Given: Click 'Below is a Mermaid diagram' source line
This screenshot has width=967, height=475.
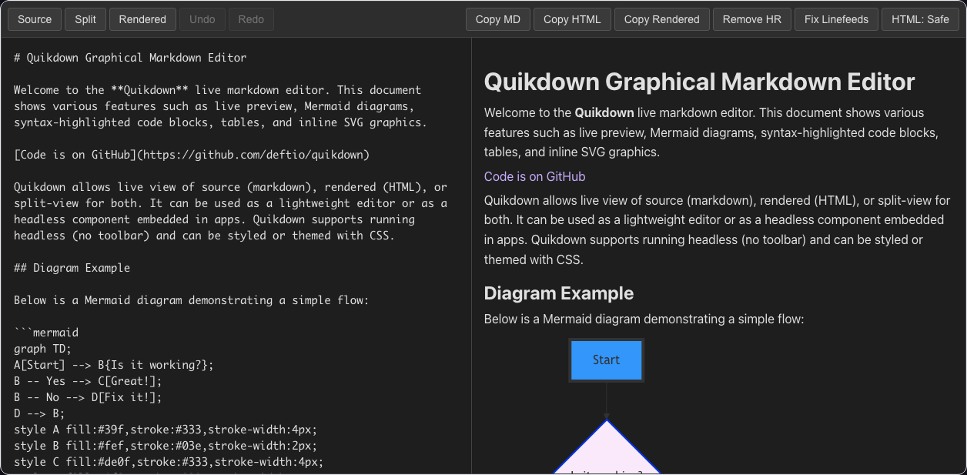Looking at the screenshot, I should click(192, 300).
